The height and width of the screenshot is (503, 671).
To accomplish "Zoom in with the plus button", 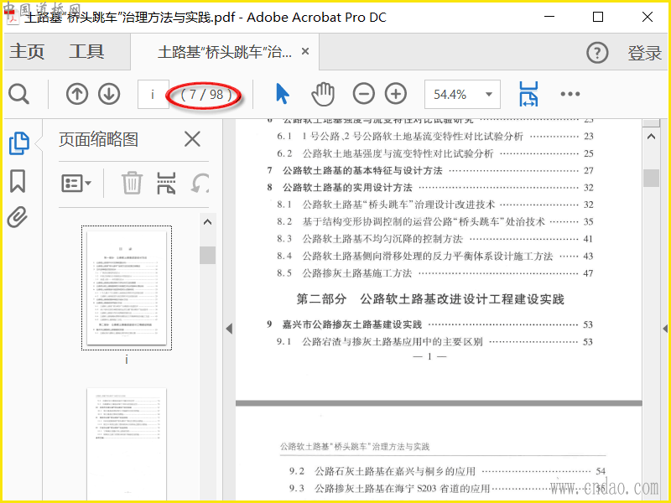I will 396,94.
